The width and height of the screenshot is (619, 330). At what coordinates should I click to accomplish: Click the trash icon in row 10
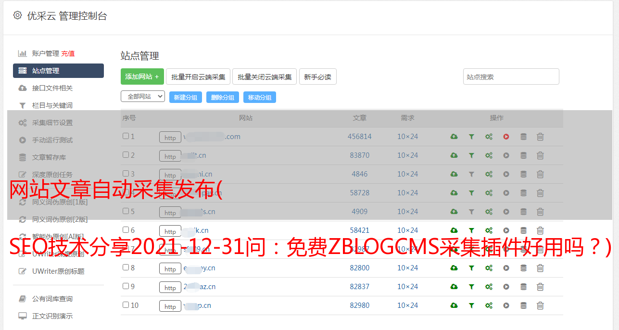[540, 305]
